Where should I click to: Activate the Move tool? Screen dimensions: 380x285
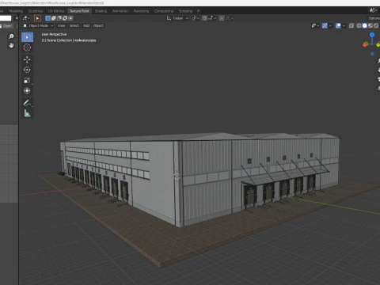(x=27, y=59)
